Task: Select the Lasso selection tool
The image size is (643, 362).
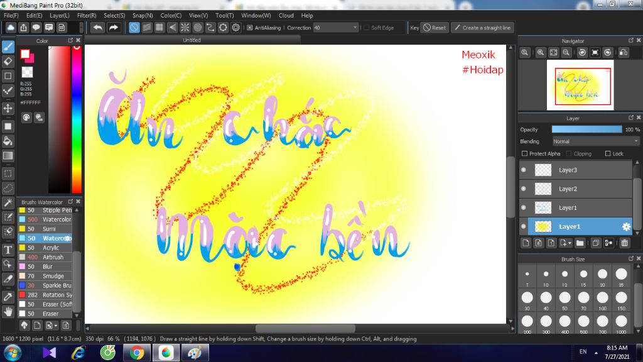Action: pyautogui.click(x=8, y=188)
